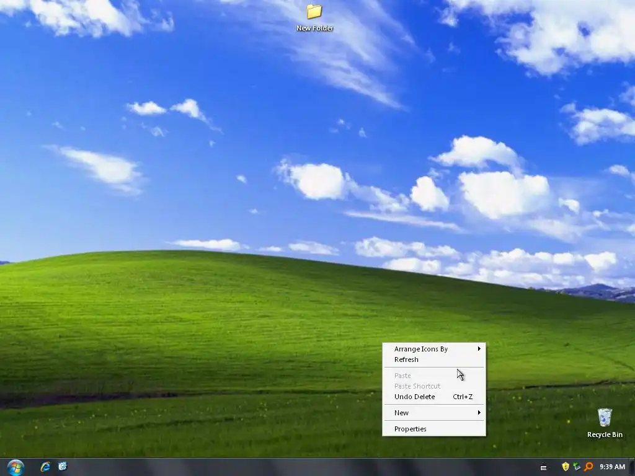
Task: Click the Safely Remove Hardware tray icon
Action: coord(577,467)
